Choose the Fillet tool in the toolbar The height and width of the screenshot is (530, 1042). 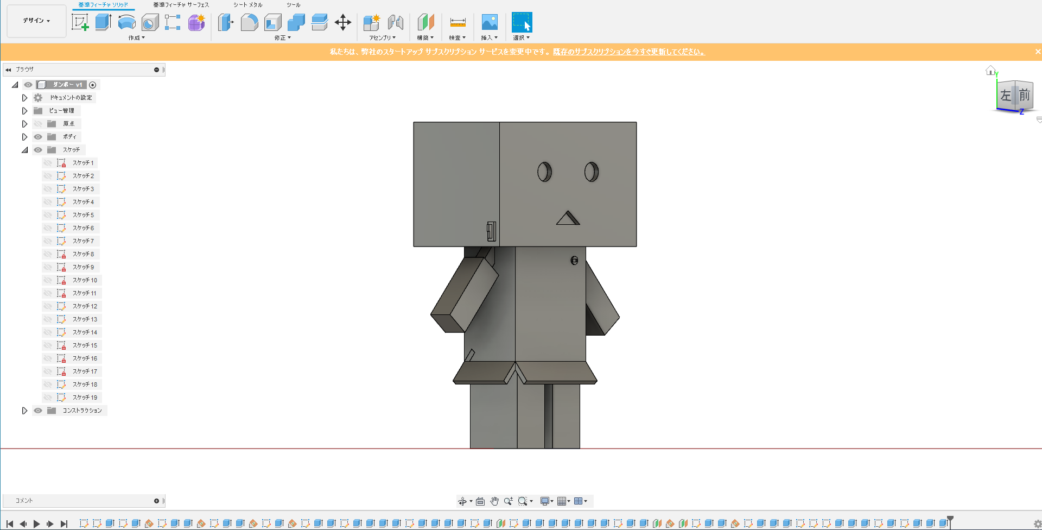[x=249, y=22]
